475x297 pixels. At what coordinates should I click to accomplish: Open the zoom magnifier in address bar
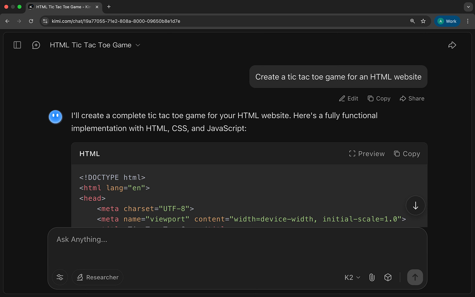click(x=412, y=21)
